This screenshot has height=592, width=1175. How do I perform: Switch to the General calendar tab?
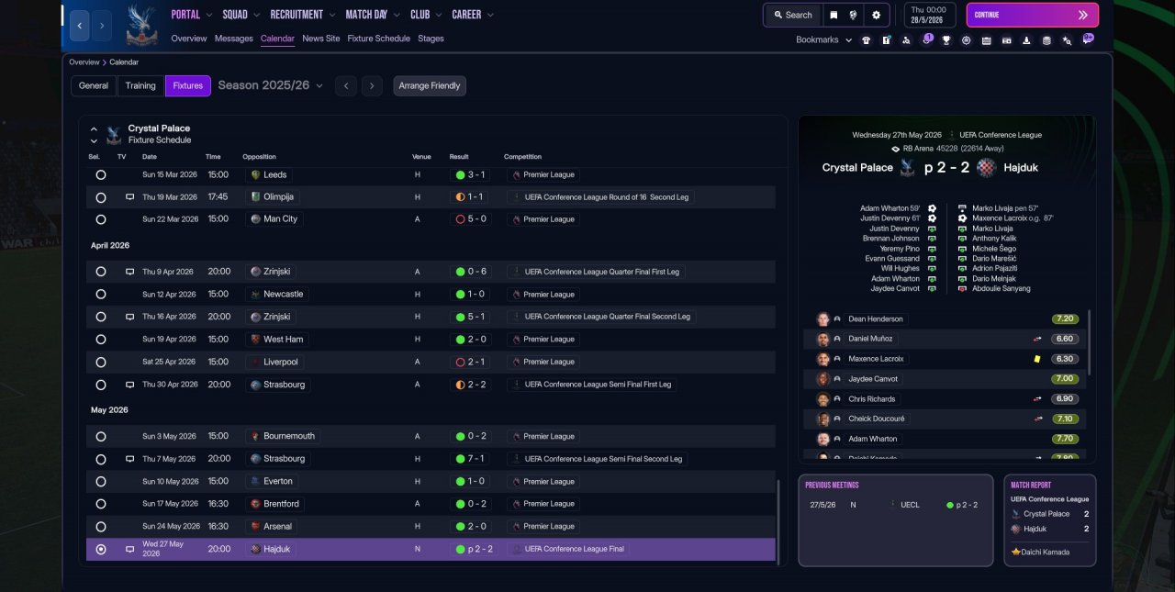pyautogui.click(x=94, y=85)
